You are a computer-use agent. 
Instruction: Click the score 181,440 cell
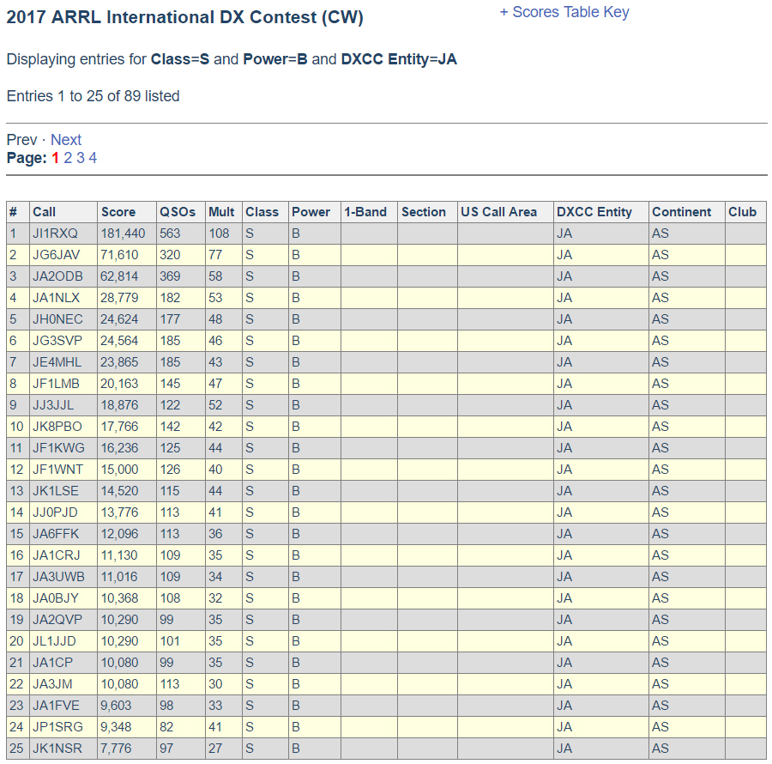pos(124,233)
